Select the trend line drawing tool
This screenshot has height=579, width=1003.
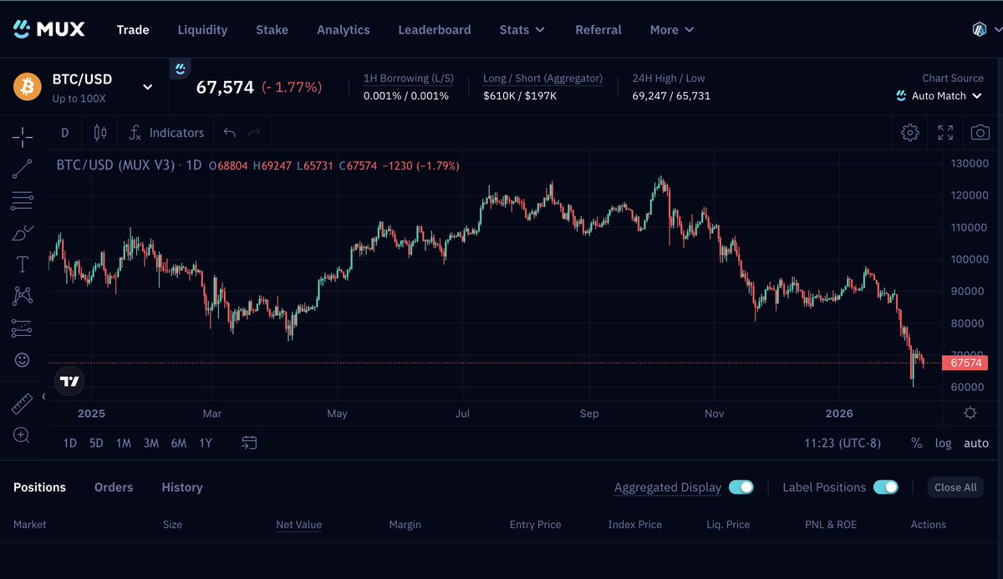click(x=23, y=169)
